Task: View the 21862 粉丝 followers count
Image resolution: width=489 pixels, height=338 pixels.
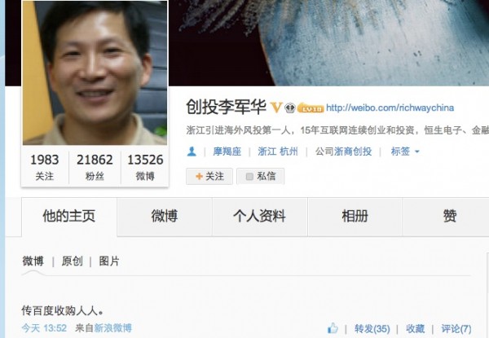Action: tap(95, 167)
